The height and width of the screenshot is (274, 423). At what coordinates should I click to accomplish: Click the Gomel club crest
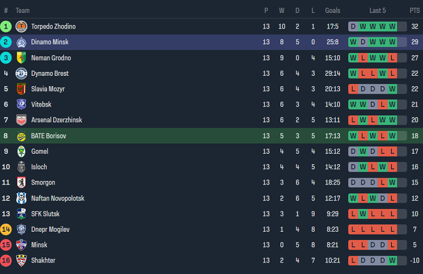[x=21, y=152]
